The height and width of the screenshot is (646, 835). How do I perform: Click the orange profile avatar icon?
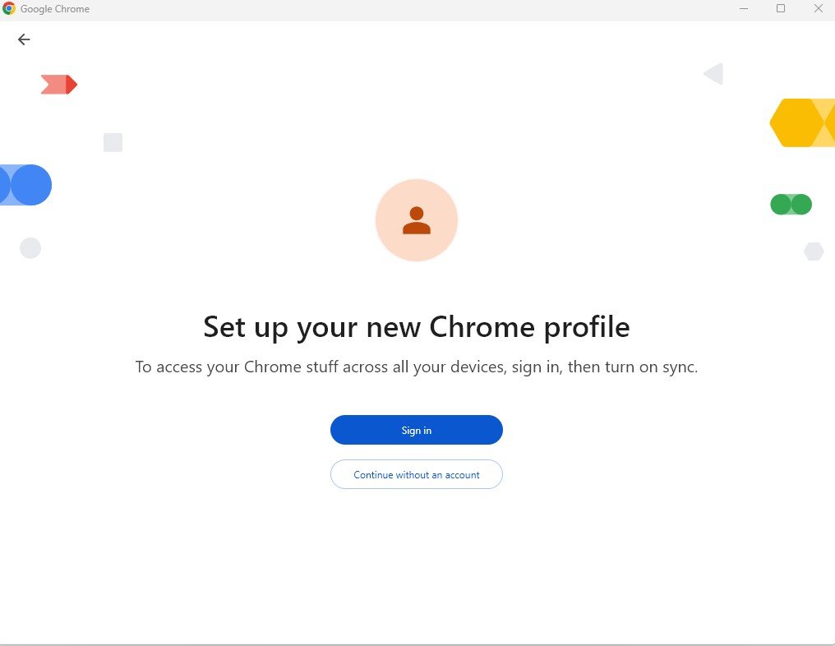tap(417, 220)
